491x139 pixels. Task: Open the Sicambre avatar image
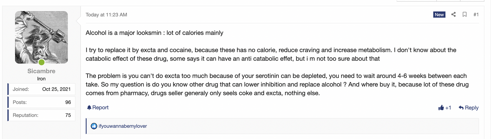pos(41,37)
